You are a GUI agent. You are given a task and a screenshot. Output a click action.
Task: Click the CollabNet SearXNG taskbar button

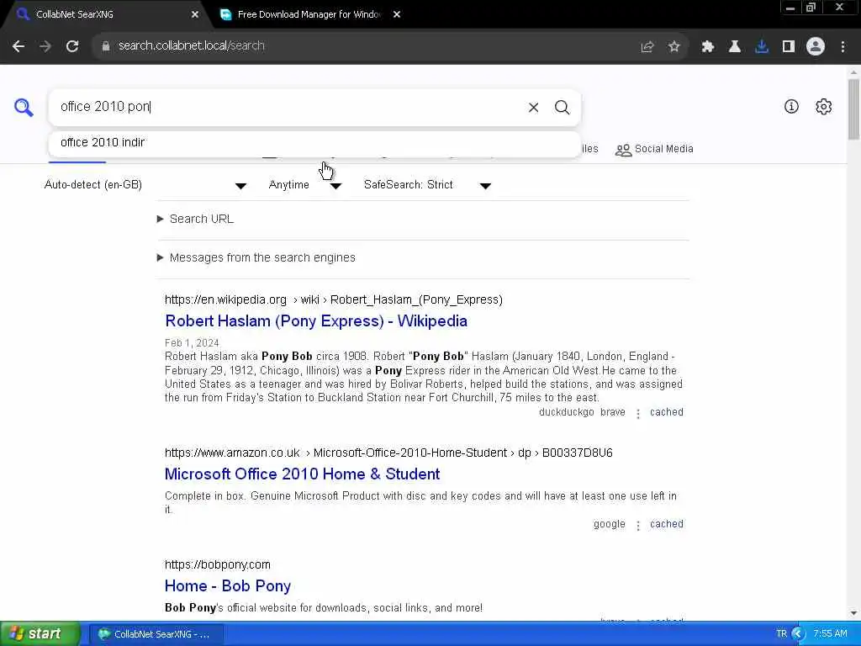click(156, 634)
